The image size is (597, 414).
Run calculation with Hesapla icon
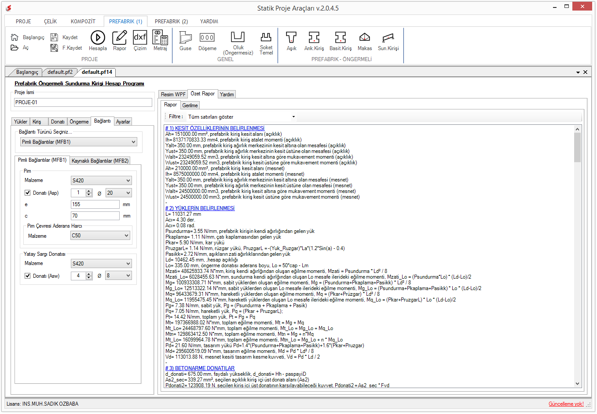tap(98, 37)
